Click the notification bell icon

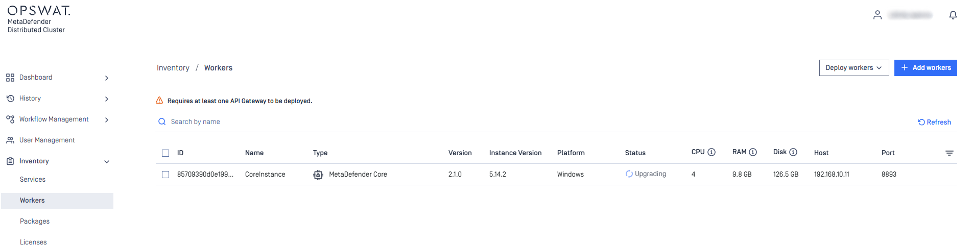953,15
